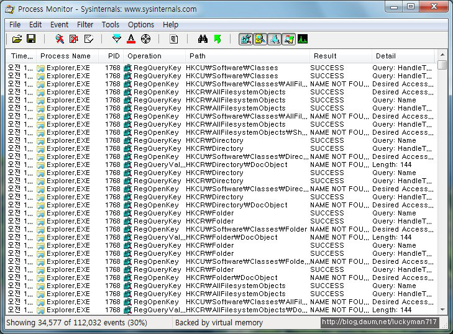Click the Path column header
This screenshot has height=334, width=453.
coord(247,56)
